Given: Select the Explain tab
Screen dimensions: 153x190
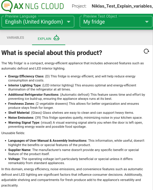Looking at the screenshot, I should [x=49, y=38].
